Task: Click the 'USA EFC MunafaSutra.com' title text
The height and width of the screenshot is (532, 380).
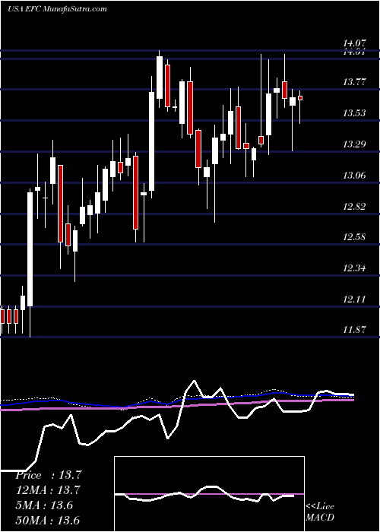Action: (57, 9)
